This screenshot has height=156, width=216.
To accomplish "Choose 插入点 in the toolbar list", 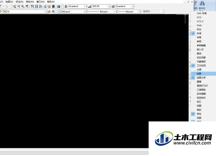I will point(203,50).
